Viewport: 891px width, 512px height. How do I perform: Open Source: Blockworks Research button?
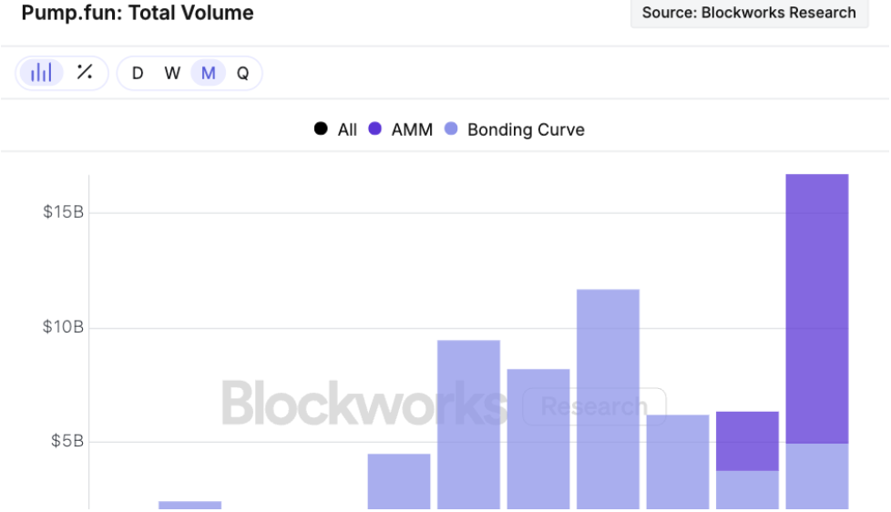tap(749, 13)
